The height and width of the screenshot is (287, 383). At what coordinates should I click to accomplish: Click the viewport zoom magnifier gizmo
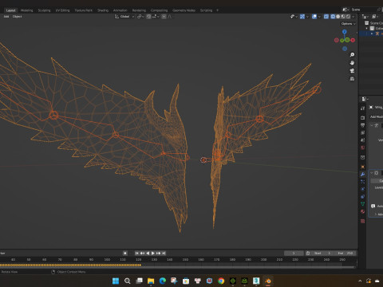pyautogui.click(x=352, y=55)
